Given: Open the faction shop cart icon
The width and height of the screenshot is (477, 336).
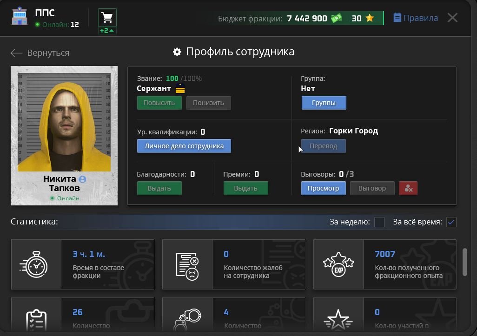Looking at the screenshot, I should coord(107,18).
